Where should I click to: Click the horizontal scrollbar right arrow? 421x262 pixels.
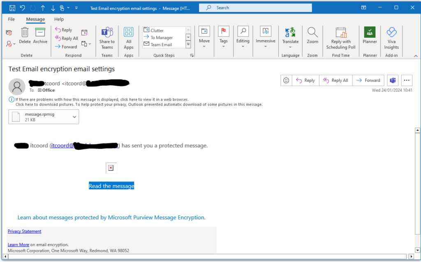coord(411,257)
